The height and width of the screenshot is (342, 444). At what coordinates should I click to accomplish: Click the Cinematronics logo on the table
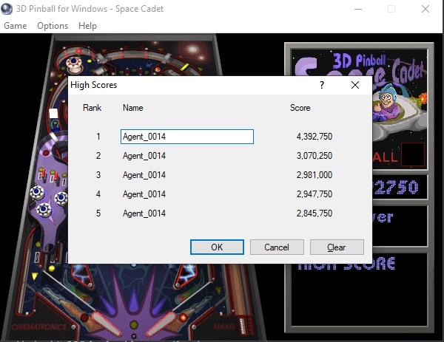point(38,326)
